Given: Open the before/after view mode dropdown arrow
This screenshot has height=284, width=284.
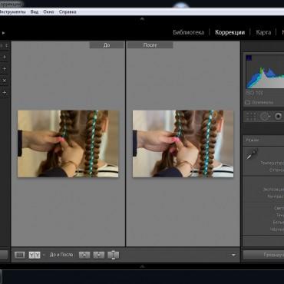Looking at the screenshot, I should point(44,255).
